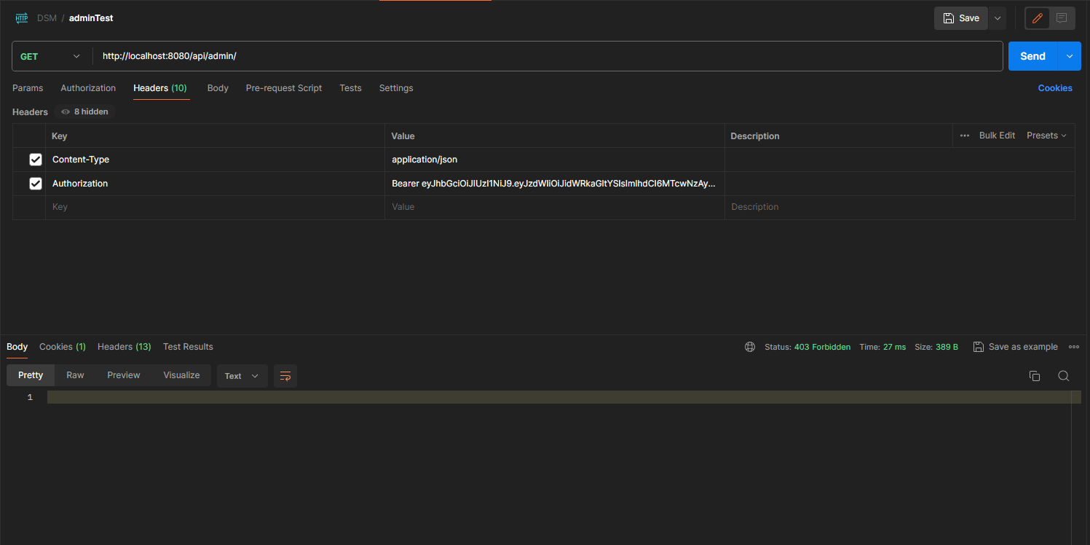
Task: Select the Headers (10) request tab
Action: (x=160, y=88)
